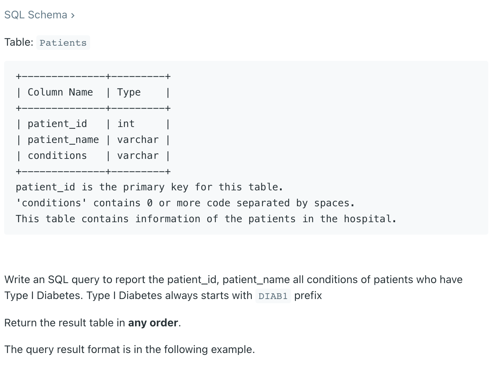
Task: Click the varchar type beside conditions
Action: 138,156
